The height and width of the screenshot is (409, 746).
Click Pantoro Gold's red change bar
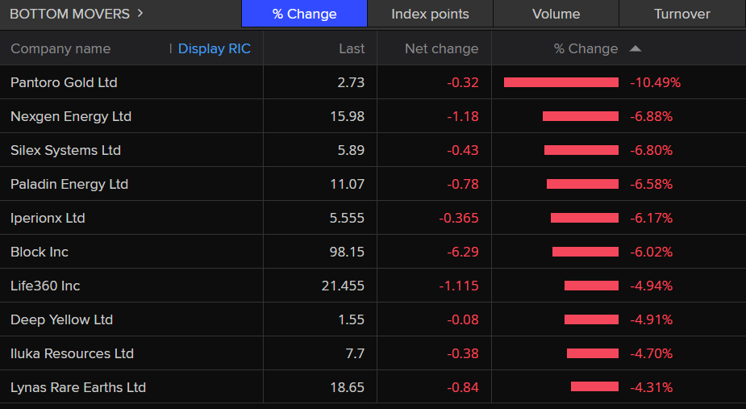coord(561,82)
